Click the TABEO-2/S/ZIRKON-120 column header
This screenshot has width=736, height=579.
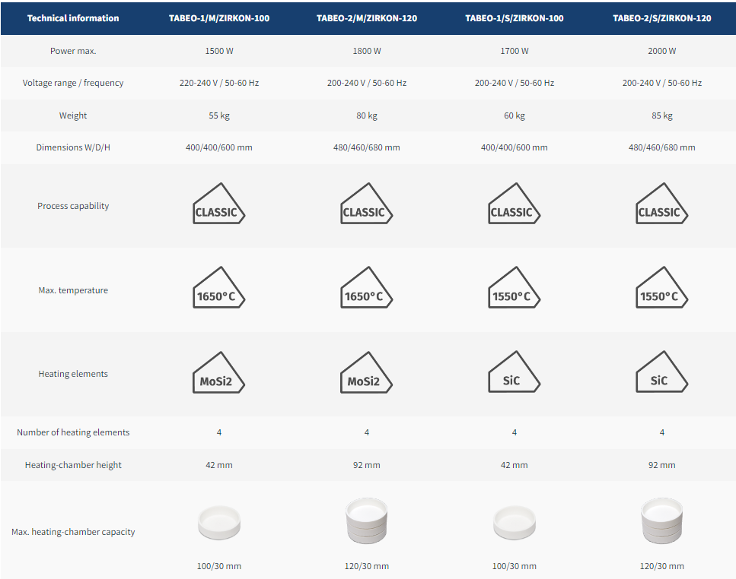(662, 18)
